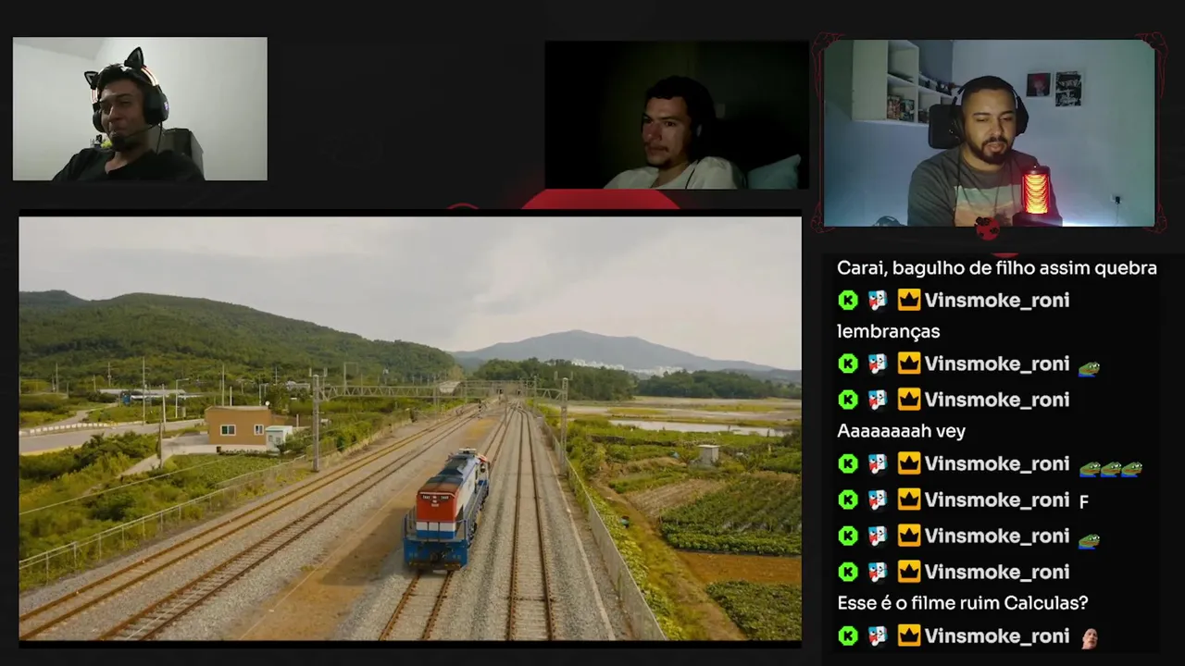Click the Kick badge on the "filme ruim Calculas" row
Viewport: 1185px width, 666px height.
click(x=848, y=572)
